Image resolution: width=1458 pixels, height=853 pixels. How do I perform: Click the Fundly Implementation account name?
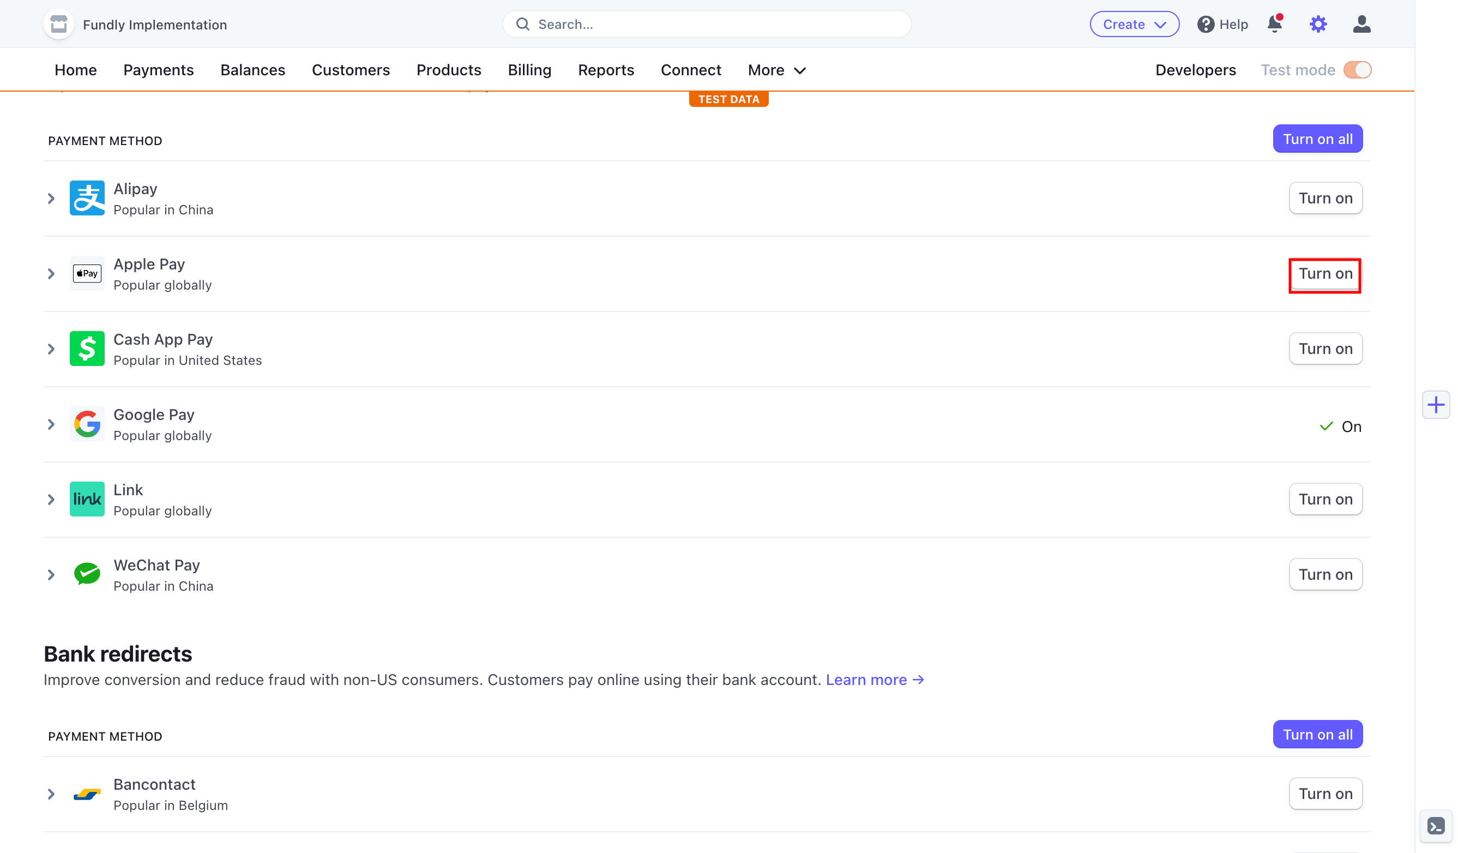click(x=155, y=25)
